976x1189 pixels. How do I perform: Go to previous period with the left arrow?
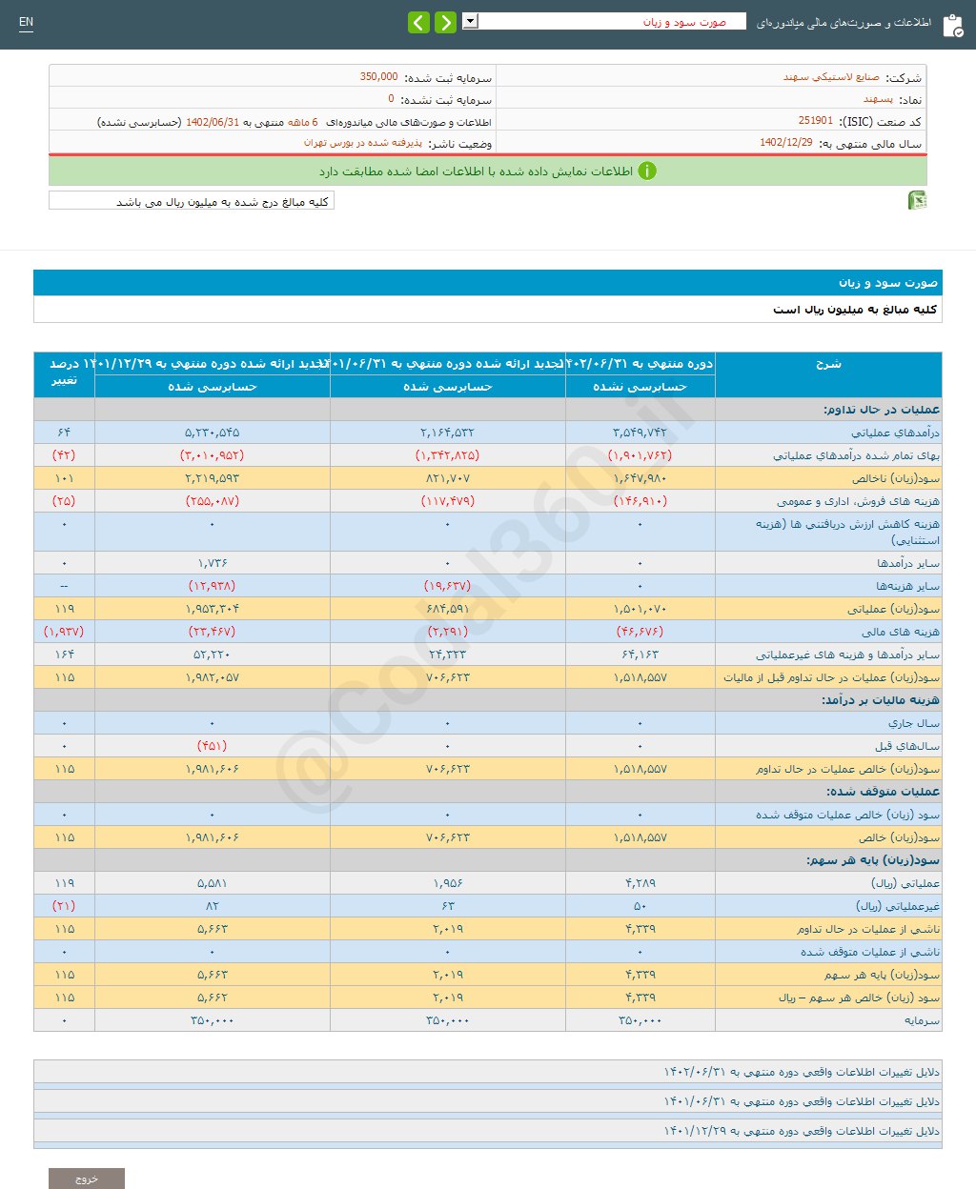pos(418,21)
